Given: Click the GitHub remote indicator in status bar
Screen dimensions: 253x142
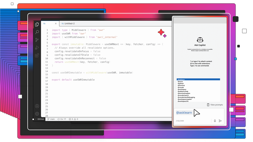Looking at the screenshot, I should tap(39, 119).
